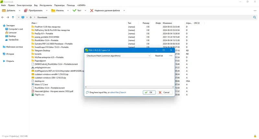This screenshot has height=139, width=259.
Task: Click the Search link in the PEA dialog
Action: [123, 92]
